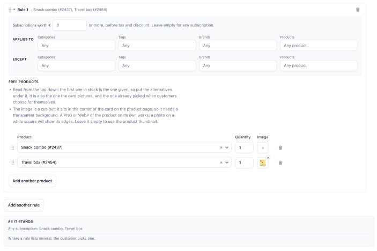The height and width of the screenshot is (251, 377).
Task: Click the Travel box row drag handle
Action: pyautogui.click(x=13, y=163)
